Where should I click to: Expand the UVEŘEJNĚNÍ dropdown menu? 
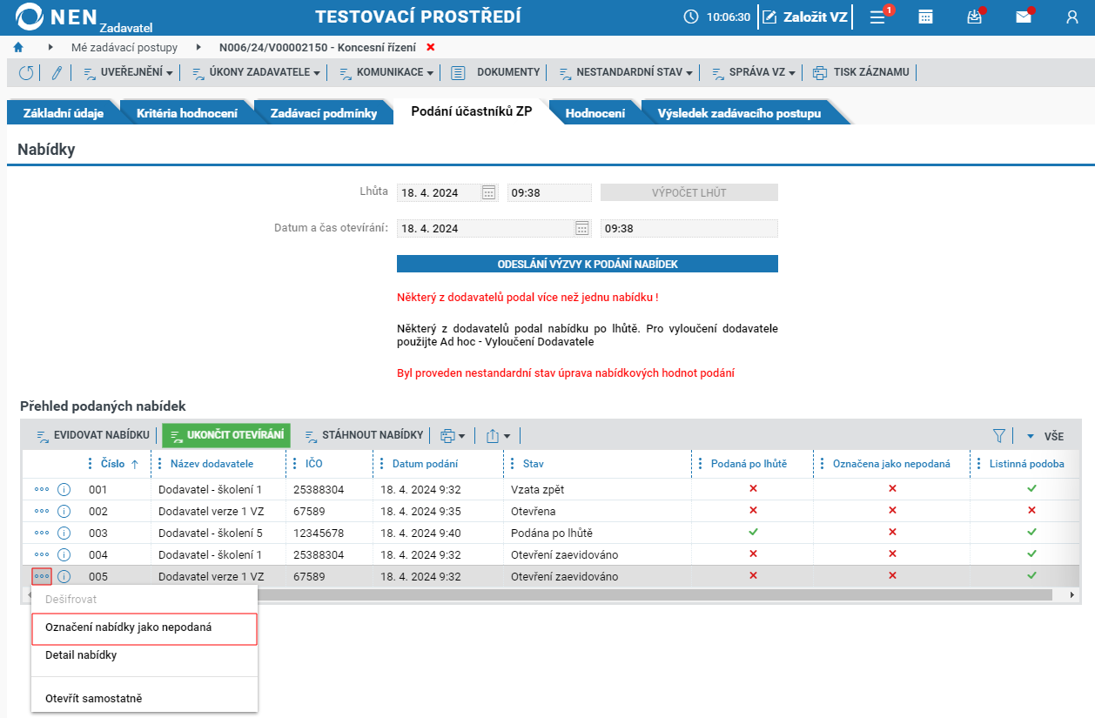(x=128, y=73)
